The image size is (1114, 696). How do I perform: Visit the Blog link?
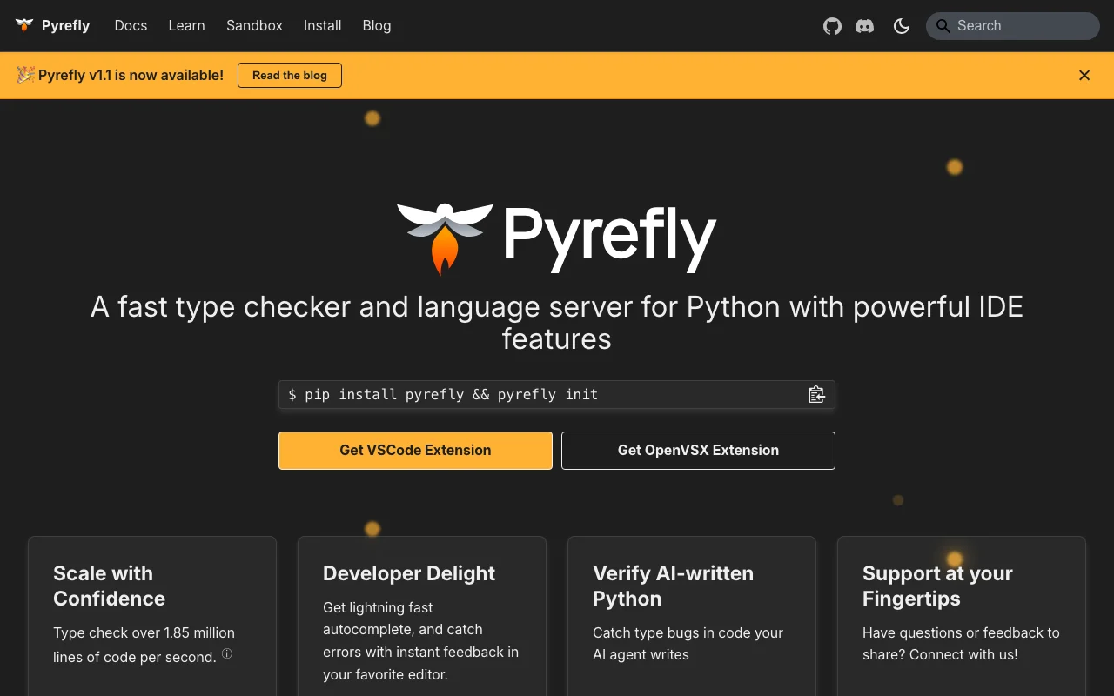pos(376,25)
